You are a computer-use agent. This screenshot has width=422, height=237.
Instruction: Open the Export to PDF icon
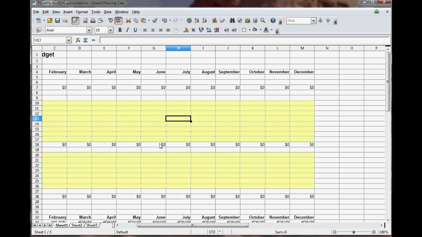85,20
